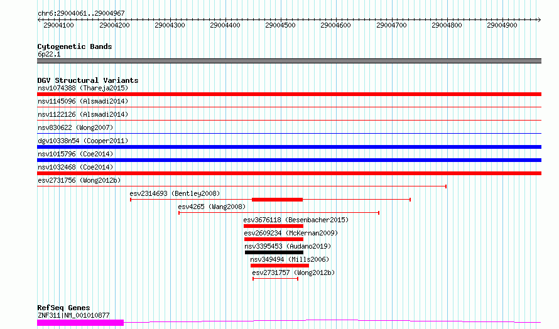Click the chr6:29004061..29004967 region label
This screenshot has height=329, width=559.
(81, 13)
